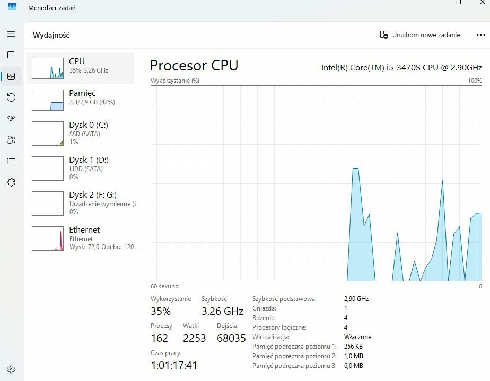Select the Performance page icon in sidebar

(11, 76)
